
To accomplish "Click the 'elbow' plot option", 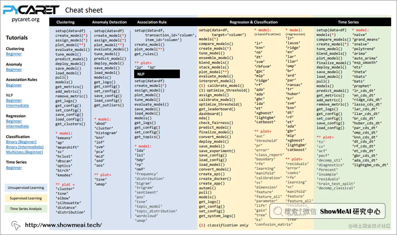I will tap(63, 198).
